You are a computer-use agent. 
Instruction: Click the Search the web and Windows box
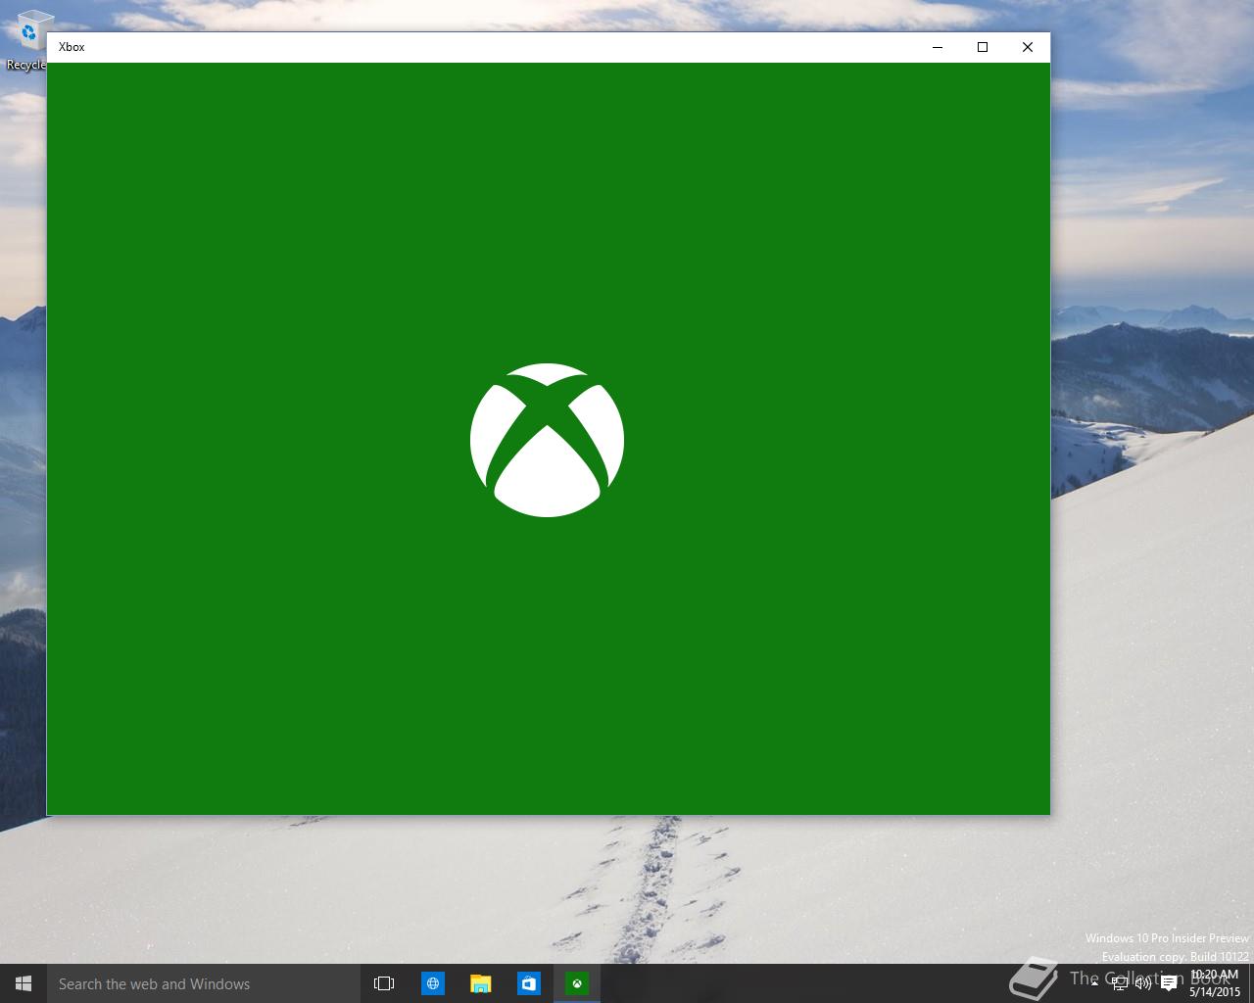[x=204, y=983]
